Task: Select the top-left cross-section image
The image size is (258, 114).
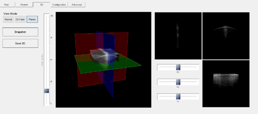Action: click(x=178, y=36)
